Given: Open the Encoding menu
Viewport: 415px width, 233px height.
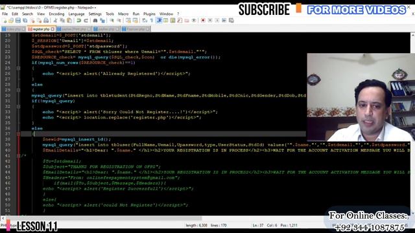Looking at the screenshot, I should coord(56,14).
